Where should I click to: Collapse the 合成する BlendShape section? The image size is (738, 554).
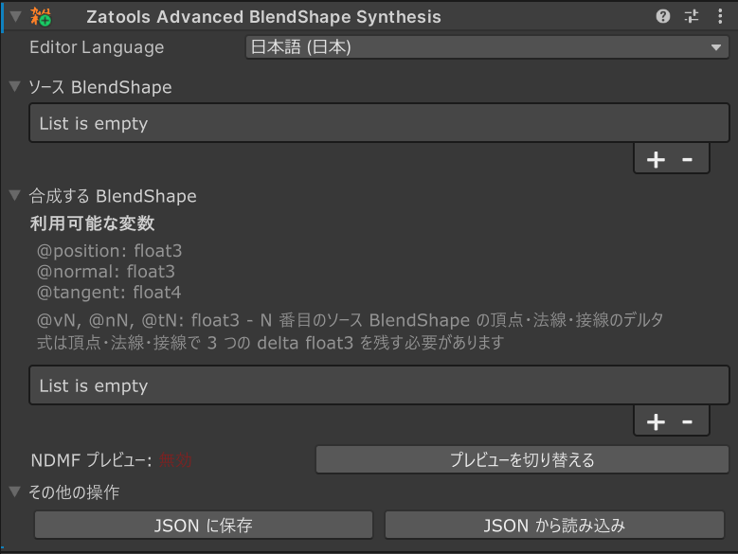pyautogui.click(x=15, y=195)
